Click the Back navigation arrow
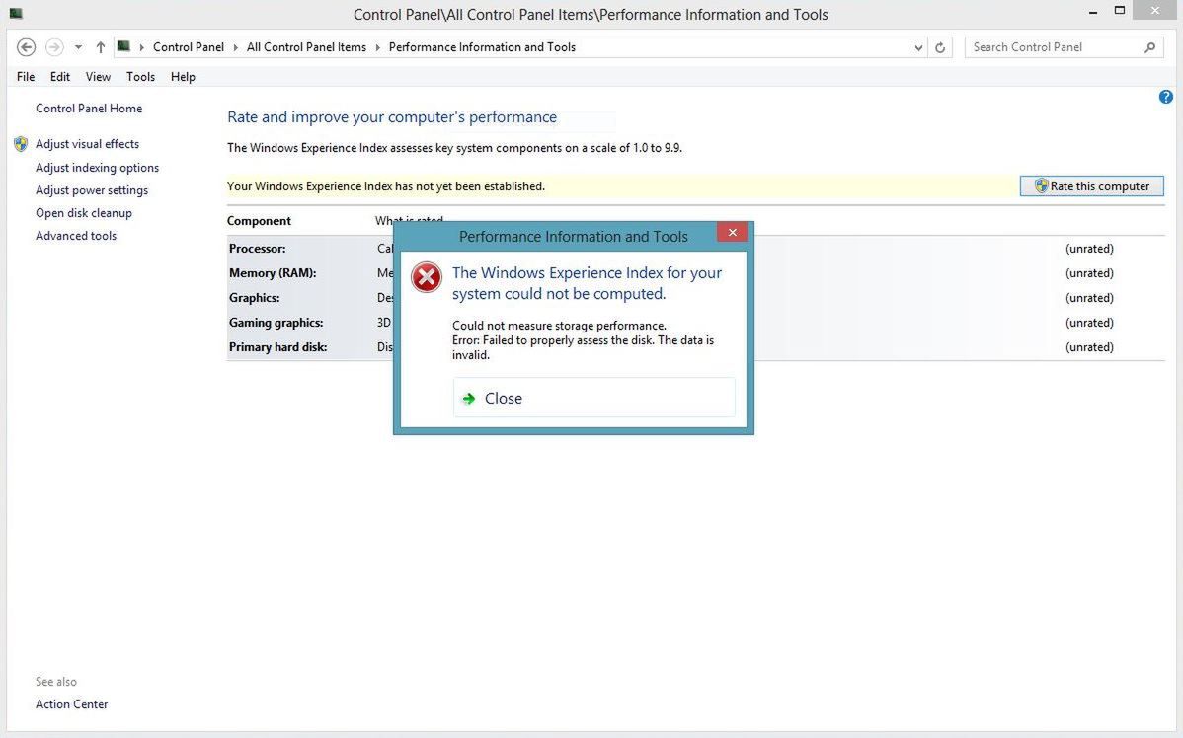1183x738 pixels. coord(26,47)
